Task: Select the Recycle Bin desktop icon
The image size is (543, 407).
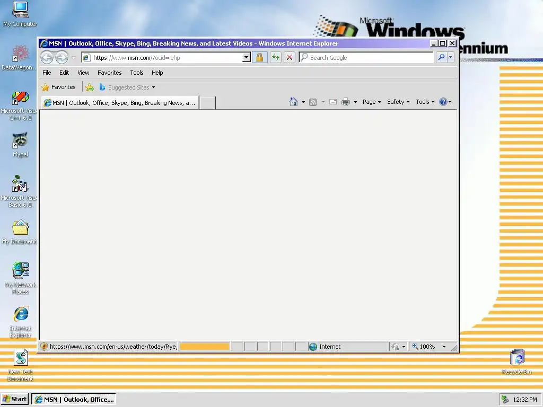Action: click(x=516, y=361)
